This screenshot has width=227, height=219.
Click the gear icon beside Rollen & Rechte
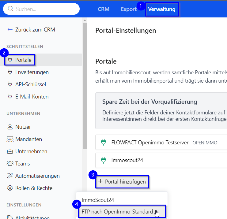tap(10, 188)
